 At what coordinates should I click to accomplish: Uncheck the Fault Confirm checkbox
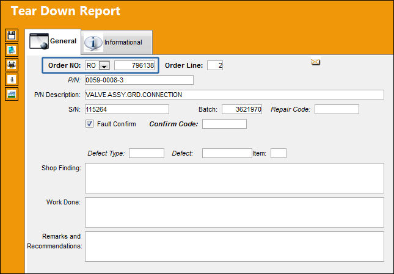[x=89, y=124]
